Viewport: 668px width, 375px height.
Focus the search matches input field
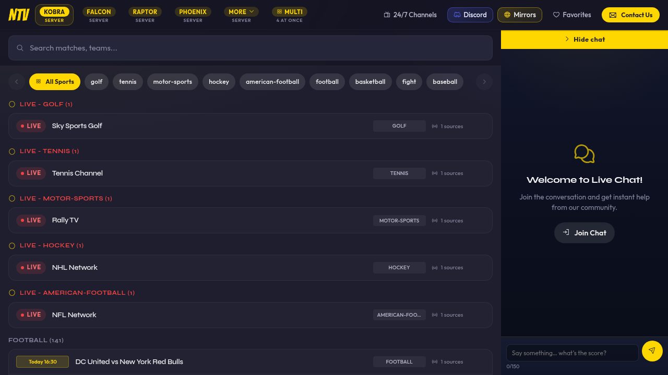(250, 48)
